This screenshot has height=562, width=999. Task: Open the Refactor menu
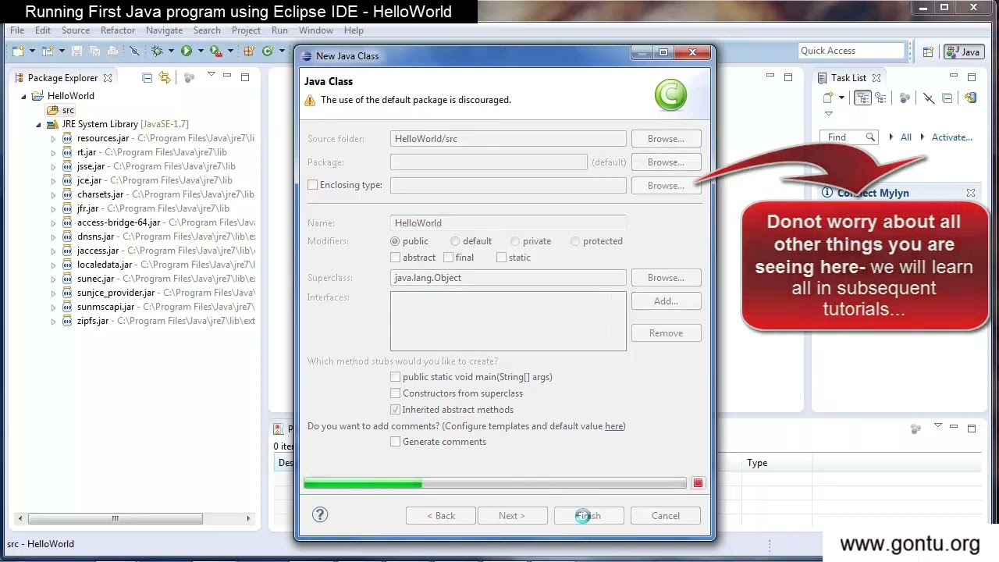[118, 30]
